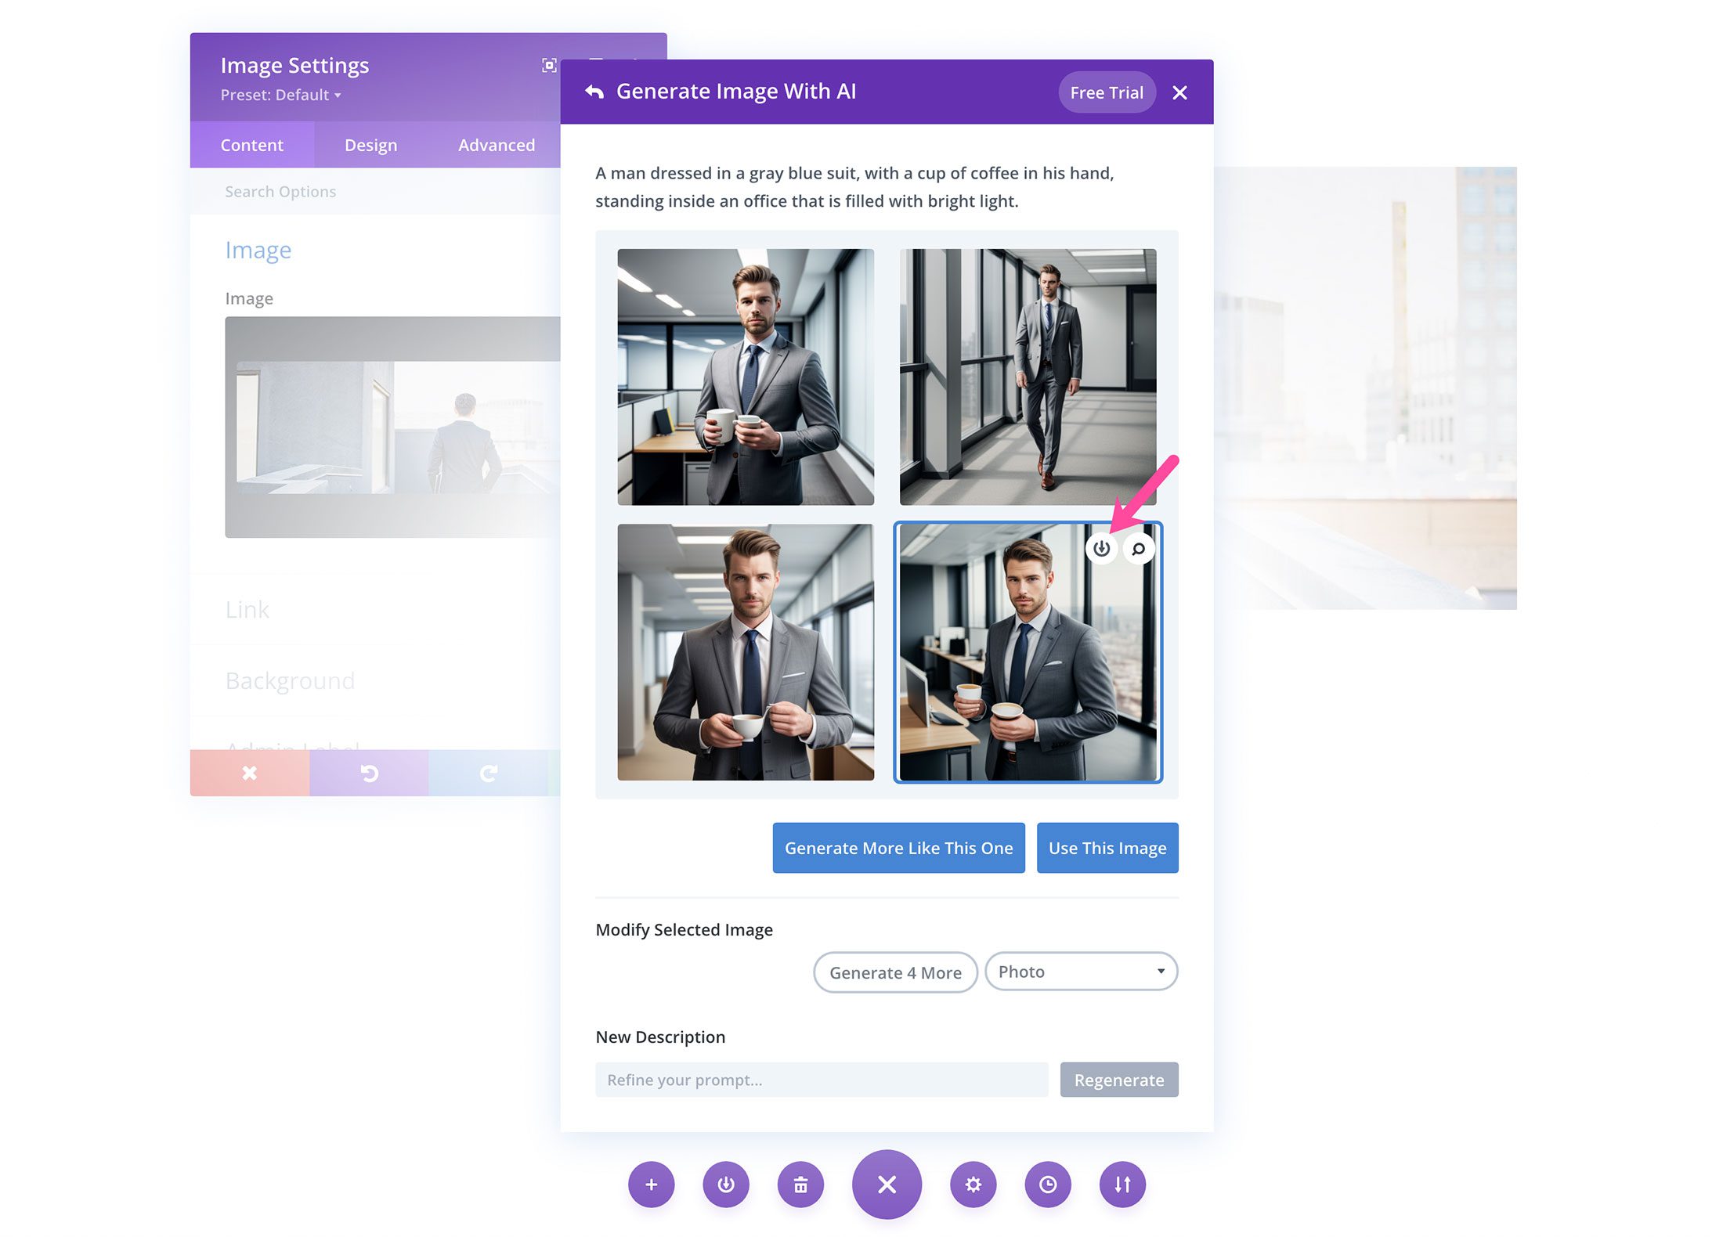Click the redo button in Image Settings

pyautogui.click(x=488, y=772)
